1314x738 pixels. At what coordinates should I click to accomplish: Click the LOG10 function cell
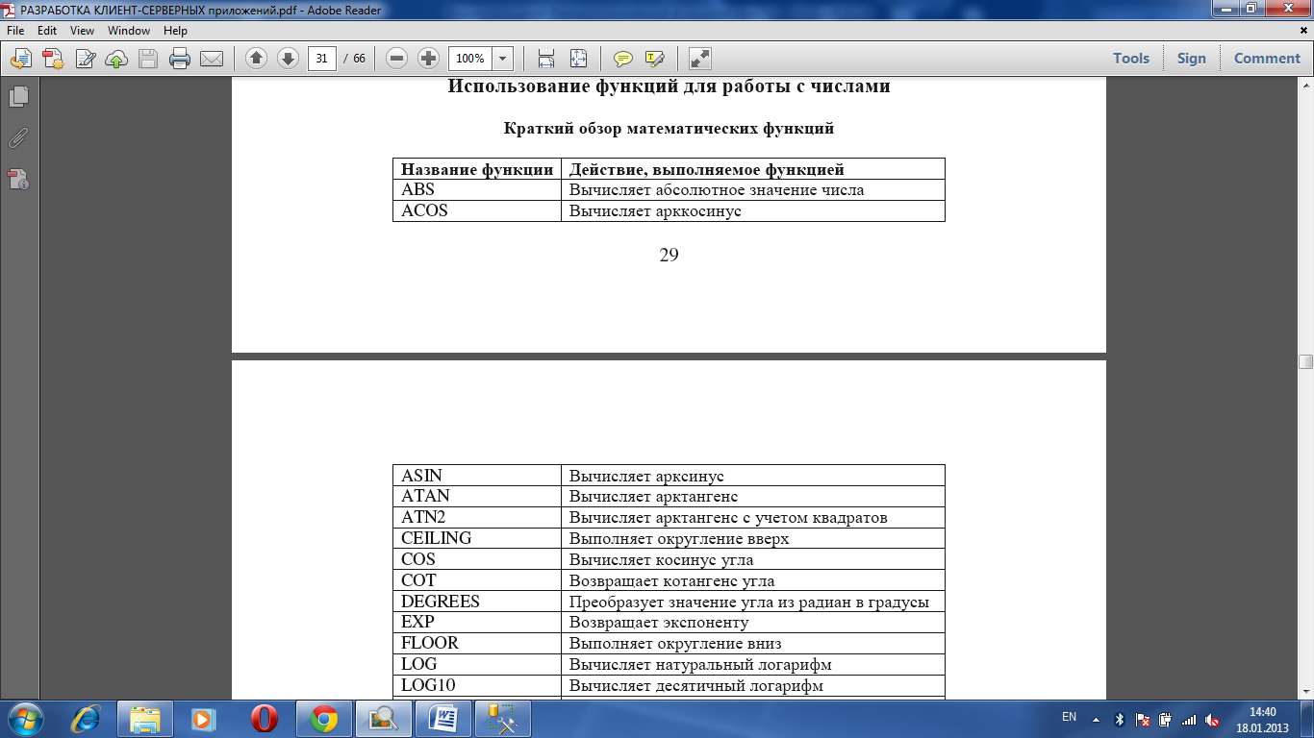tap(477, 686)
